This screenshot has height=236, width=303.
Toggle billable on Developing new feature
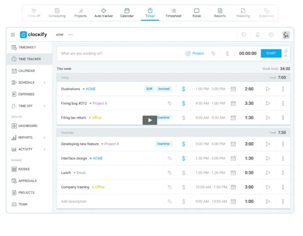(x=183, y=144)
